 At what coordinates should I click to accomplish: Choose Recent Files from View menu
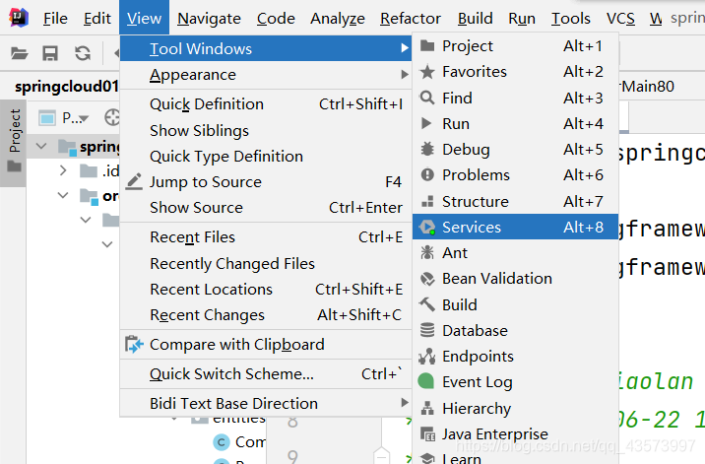pos(192,237)
